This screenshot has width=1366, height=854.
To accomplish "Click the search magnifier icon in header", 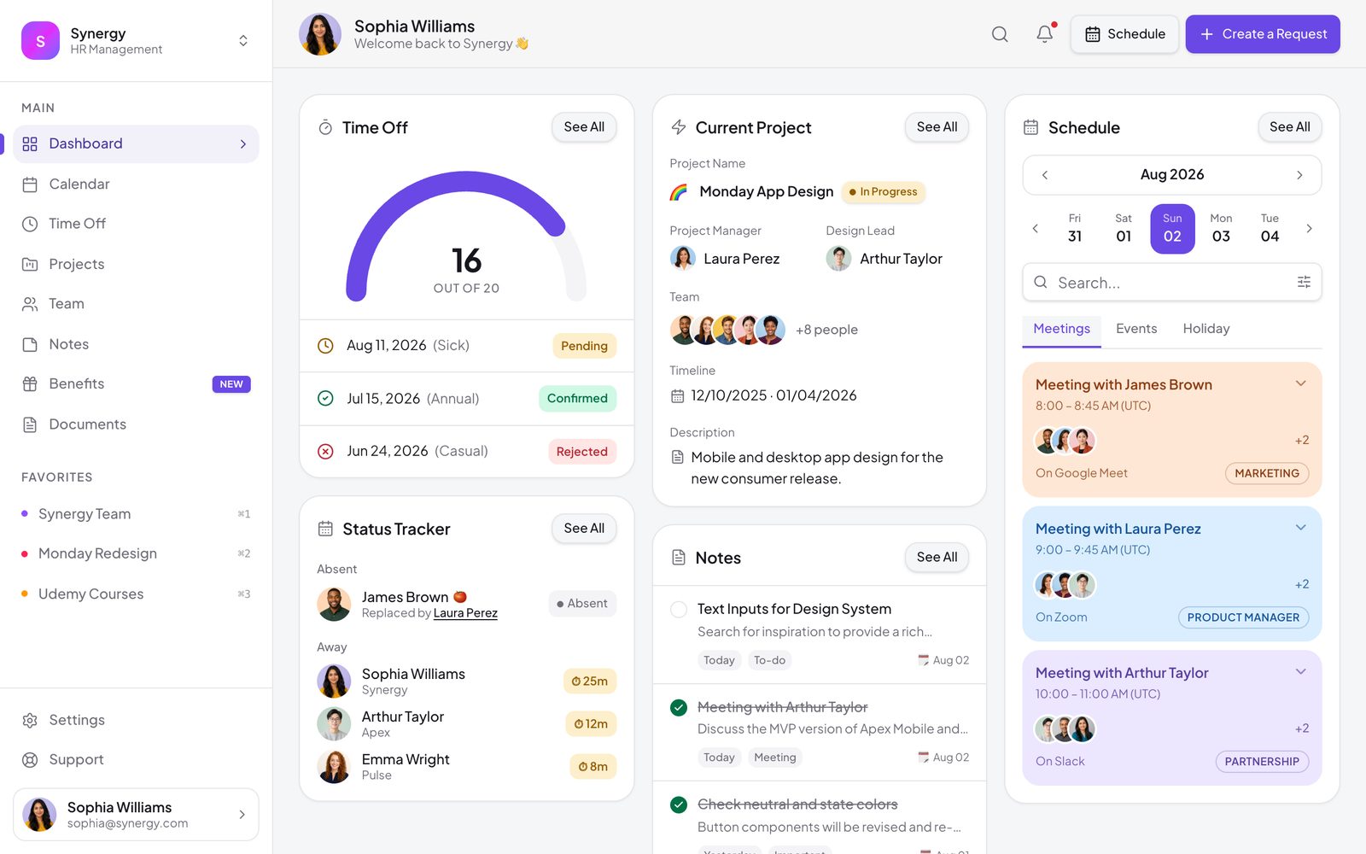I will click(x=1000, y=34).
